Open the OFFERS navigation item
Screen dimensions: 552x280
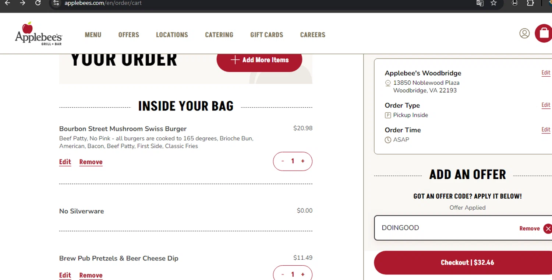[129, 35]
